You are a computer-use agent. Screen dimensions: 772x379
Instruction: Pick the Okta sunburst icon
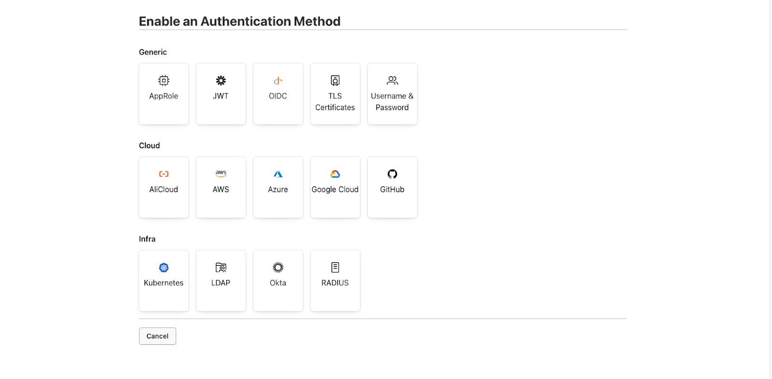click(x=278, y=267)
